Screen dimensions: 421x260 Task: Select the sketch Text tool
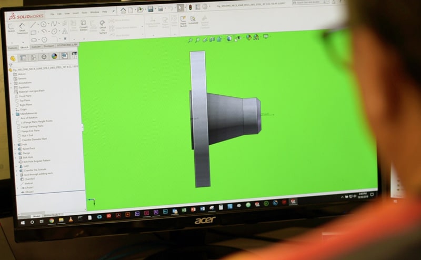(65, 31)
